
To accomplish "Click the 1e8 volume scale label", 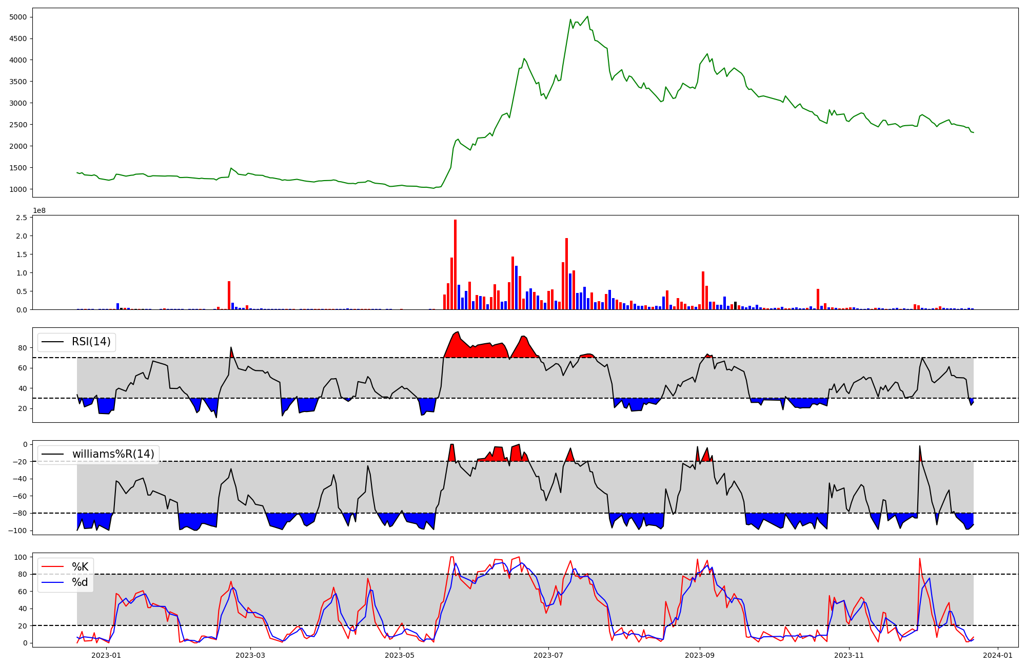I will pos(39,211).
